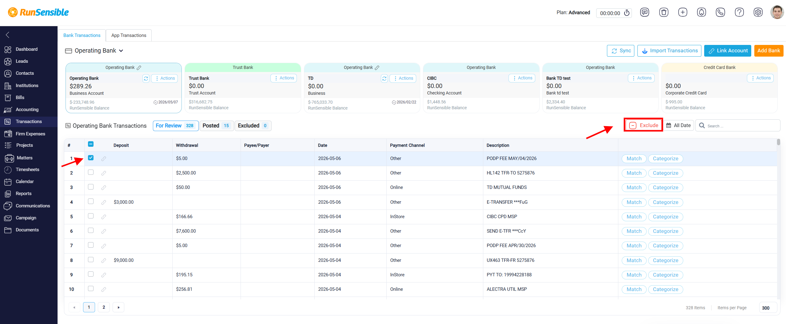Start the timer stopwatch icon

[x=627, y=13]
